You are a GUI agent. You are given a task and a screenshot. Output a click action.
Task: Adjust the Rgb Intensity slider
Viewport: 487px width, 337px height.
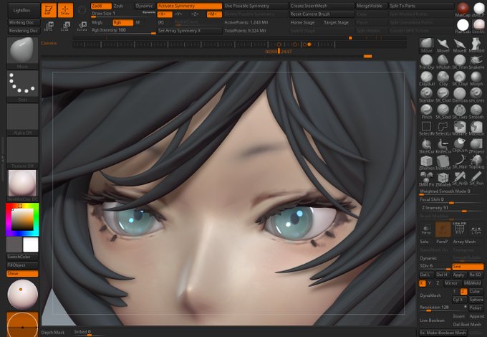[123, 30]
